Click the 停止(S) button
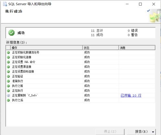 110,132
